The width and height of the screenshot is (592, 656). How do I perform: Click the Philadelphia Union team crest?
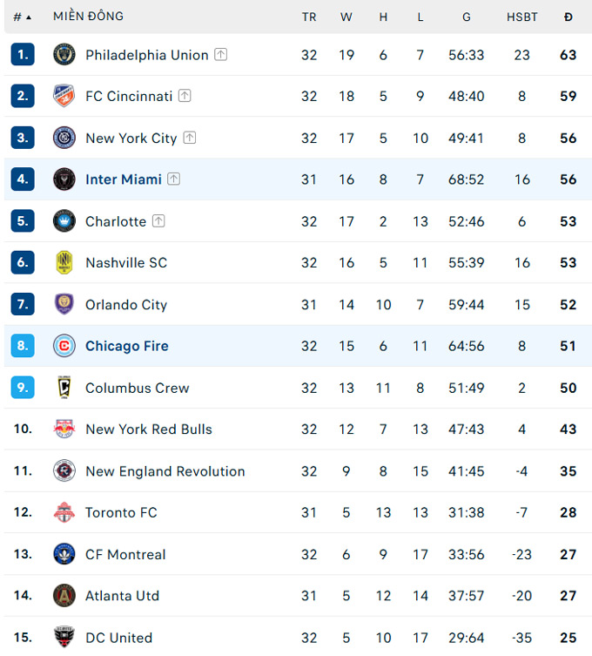point(64,55)
